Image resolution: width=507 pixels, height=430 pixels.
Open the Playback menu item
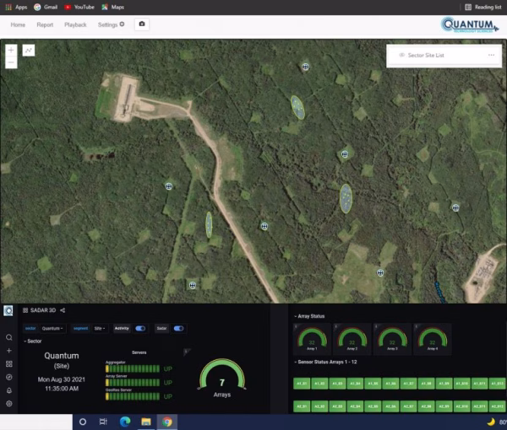(75, 24)
